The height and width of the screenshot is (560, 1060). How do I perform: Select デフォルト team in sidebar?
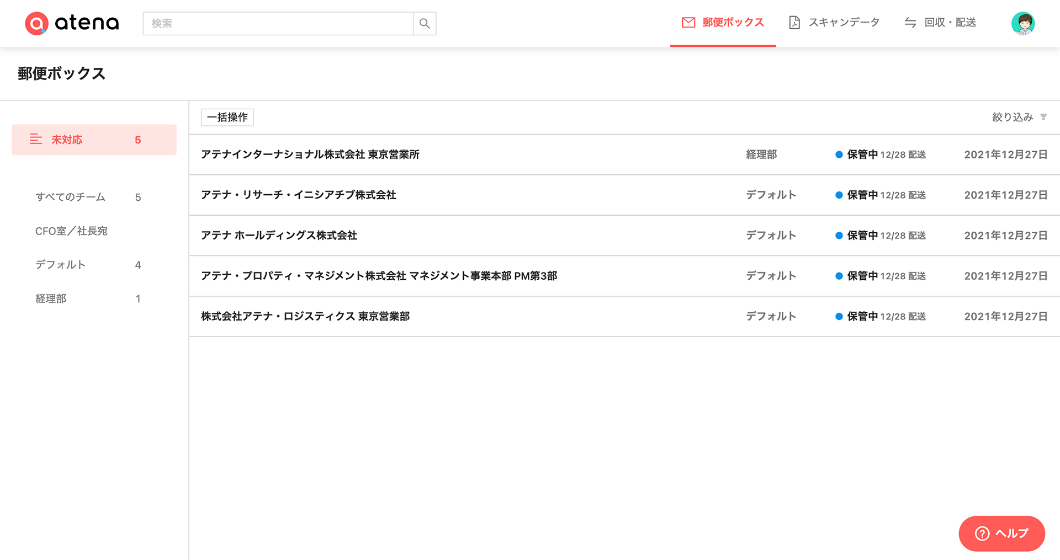coord(60,265)
